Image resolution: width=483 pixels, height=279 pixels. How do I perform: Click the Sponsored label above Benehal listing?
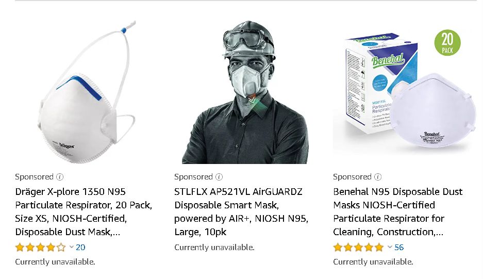tap(353, 177)
